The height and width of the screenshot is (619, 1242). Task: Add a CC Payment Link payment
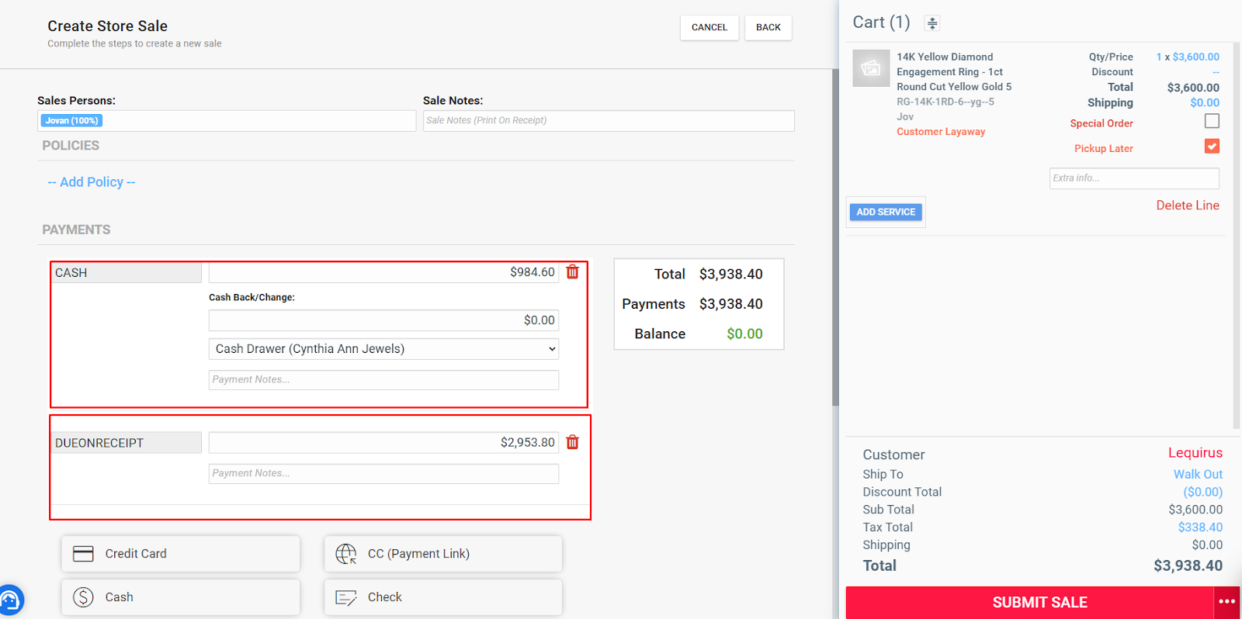point(443,554)
